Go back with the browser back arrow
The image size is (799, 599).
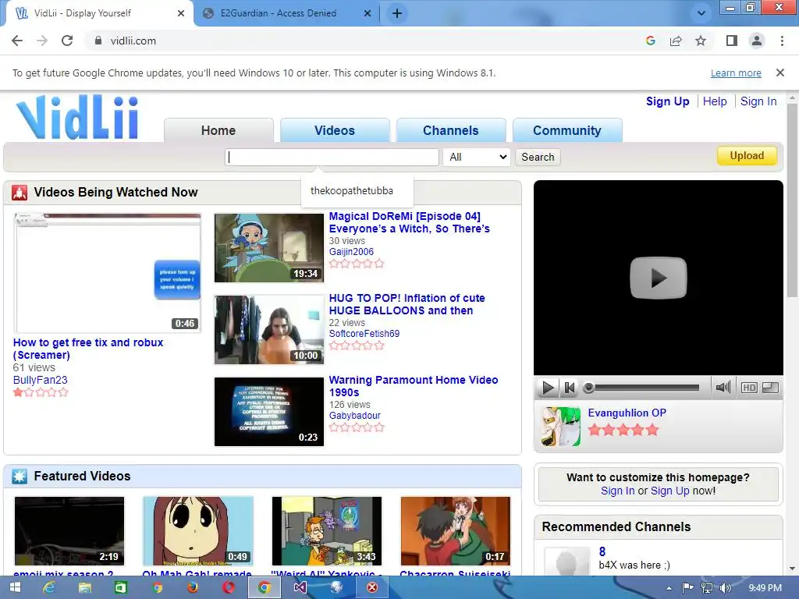pos(17,41)
